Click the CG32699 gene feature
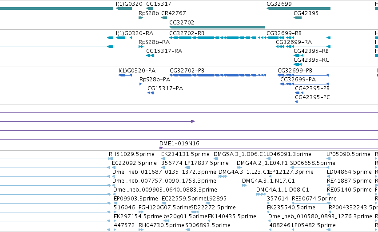The width and height of the screenshot is (378, 232). tap(298, 8)
